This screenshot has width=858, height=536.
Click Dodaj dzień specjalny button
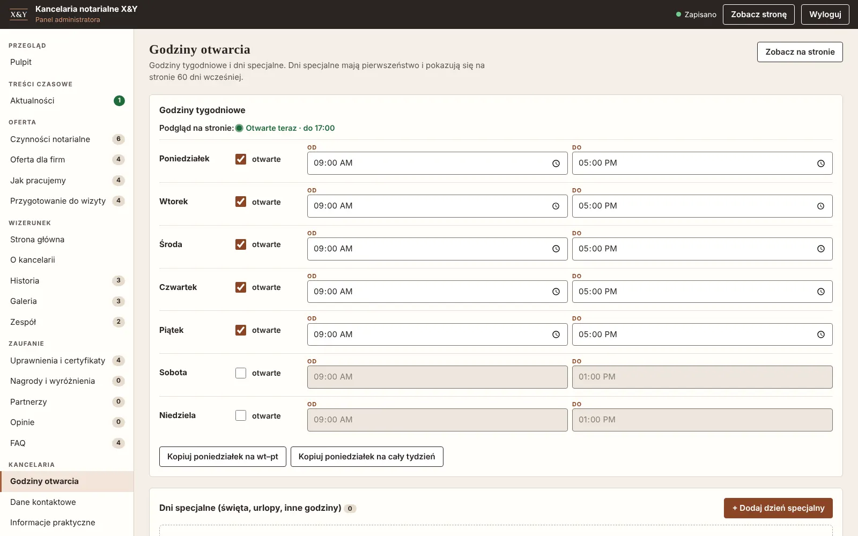[x=778, y=508]
